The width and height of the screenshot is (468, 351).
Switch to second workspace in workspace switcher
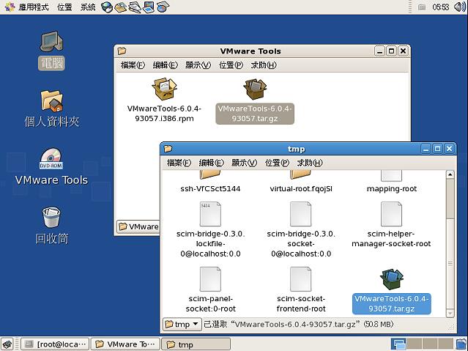click(415, 344)
